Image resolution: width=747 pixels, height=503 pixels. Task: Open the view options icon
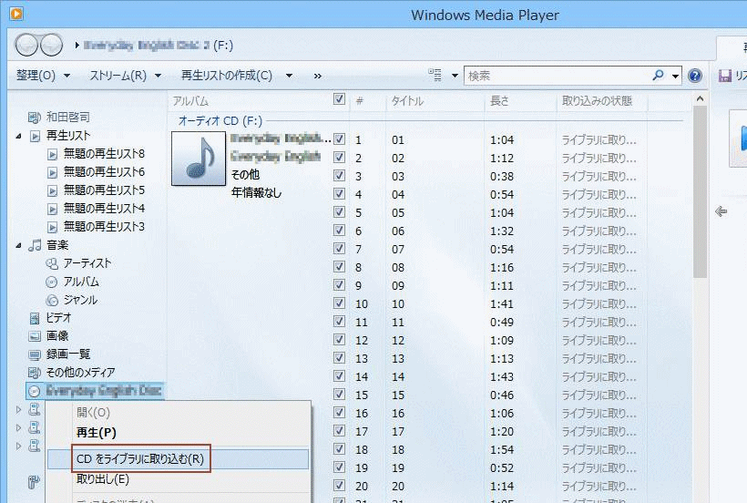pyautogui.click(x=435, y=75)
